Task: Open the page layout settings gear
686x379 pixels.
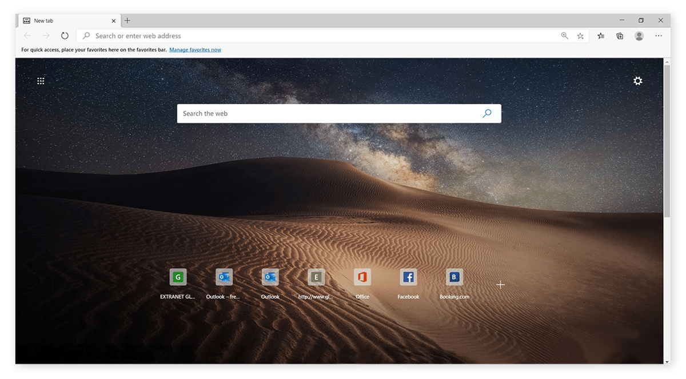Action: tap(638, 81)
